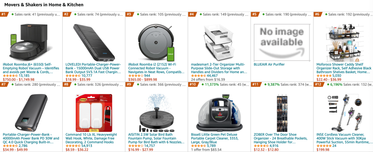Image resolution: width=373 pixels, height=152 pixels.
Task: Click the iRobot Roomba j6+ product image
Action: click(31, 42)
